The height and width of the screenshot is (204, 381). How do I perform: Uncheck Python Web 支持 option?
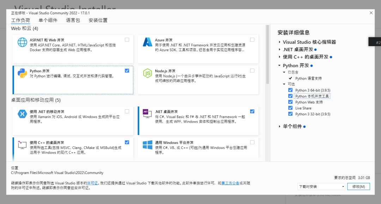tap(290, 102)
